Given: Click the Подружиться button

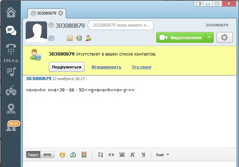Looking at the screenshot, I should pyautogui.click(x=67, y=67).
